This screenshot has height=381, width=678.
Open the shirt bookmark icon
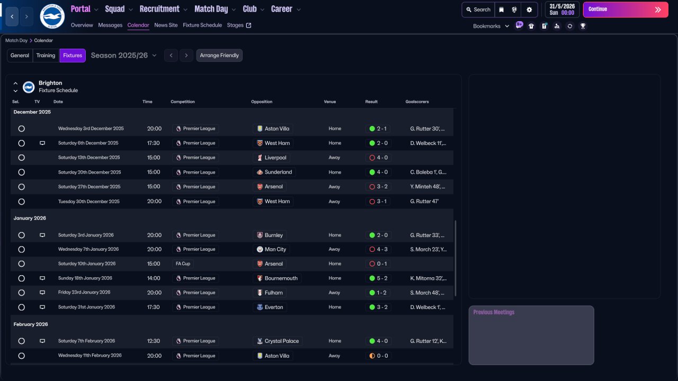531,26
